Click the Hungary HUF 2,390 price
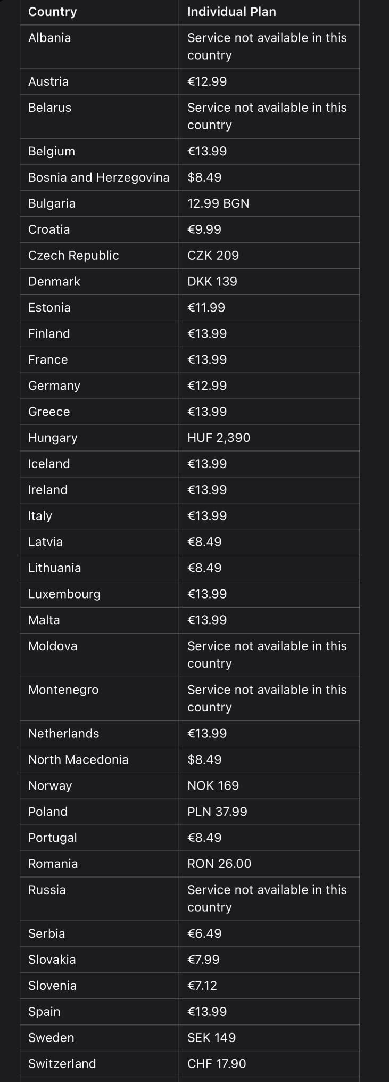Screen dimensions: 389x1082 tap(219, 438)
